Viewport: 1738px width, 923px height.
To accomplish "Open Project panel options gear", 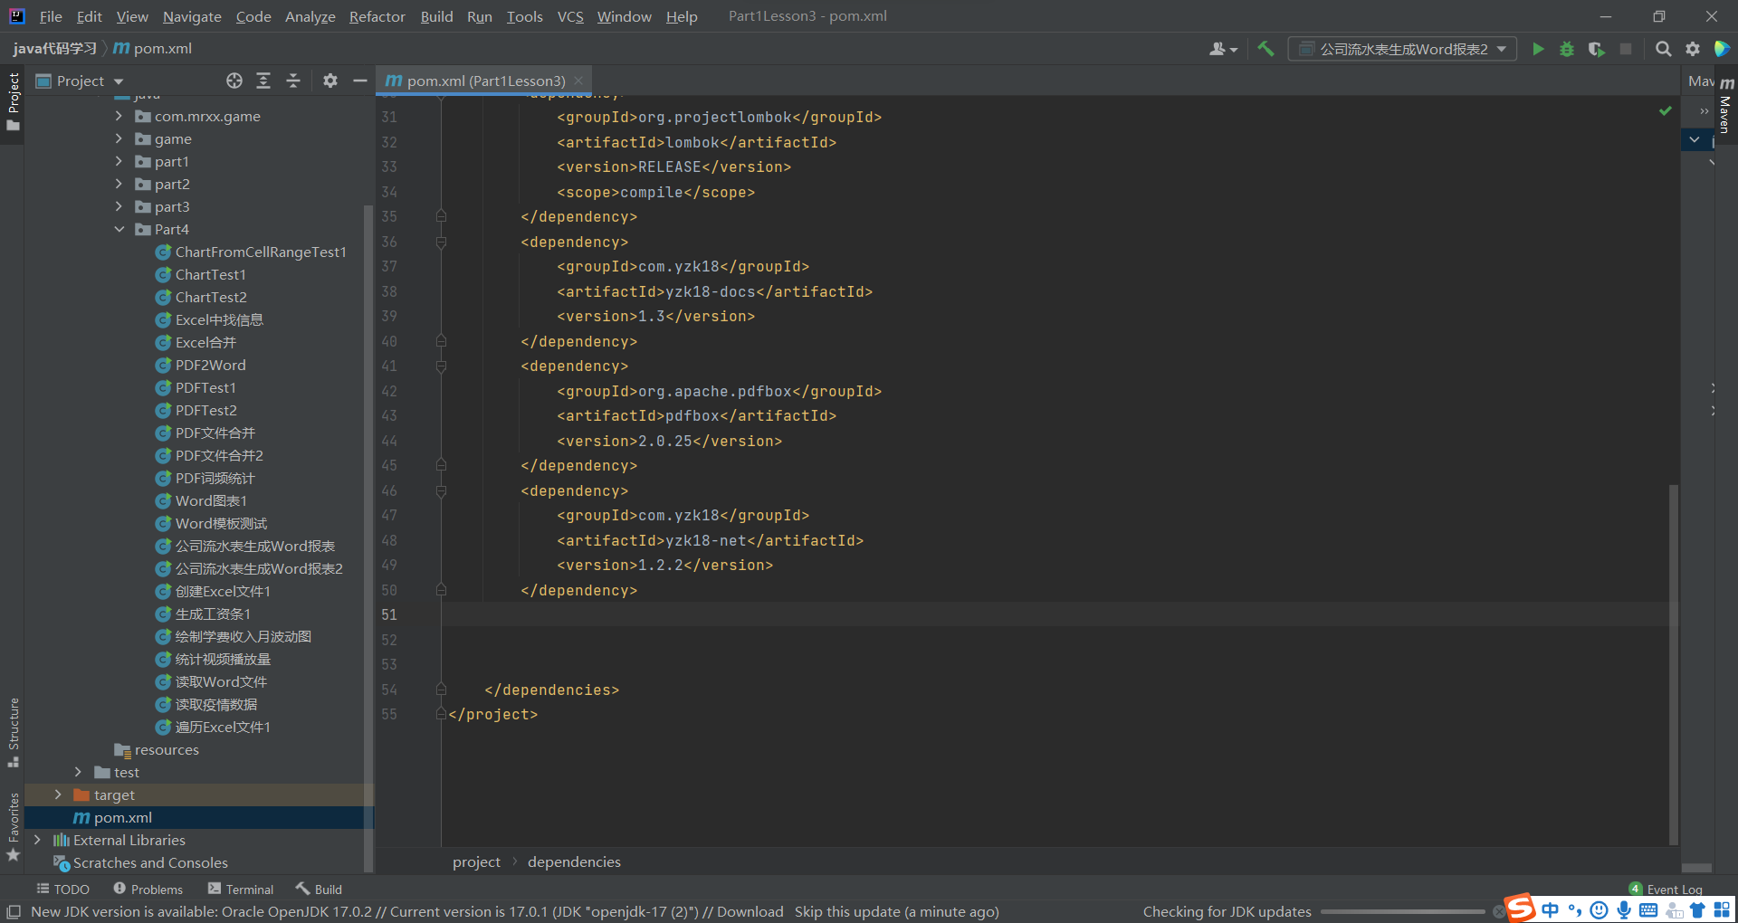I will pos(330,81).
